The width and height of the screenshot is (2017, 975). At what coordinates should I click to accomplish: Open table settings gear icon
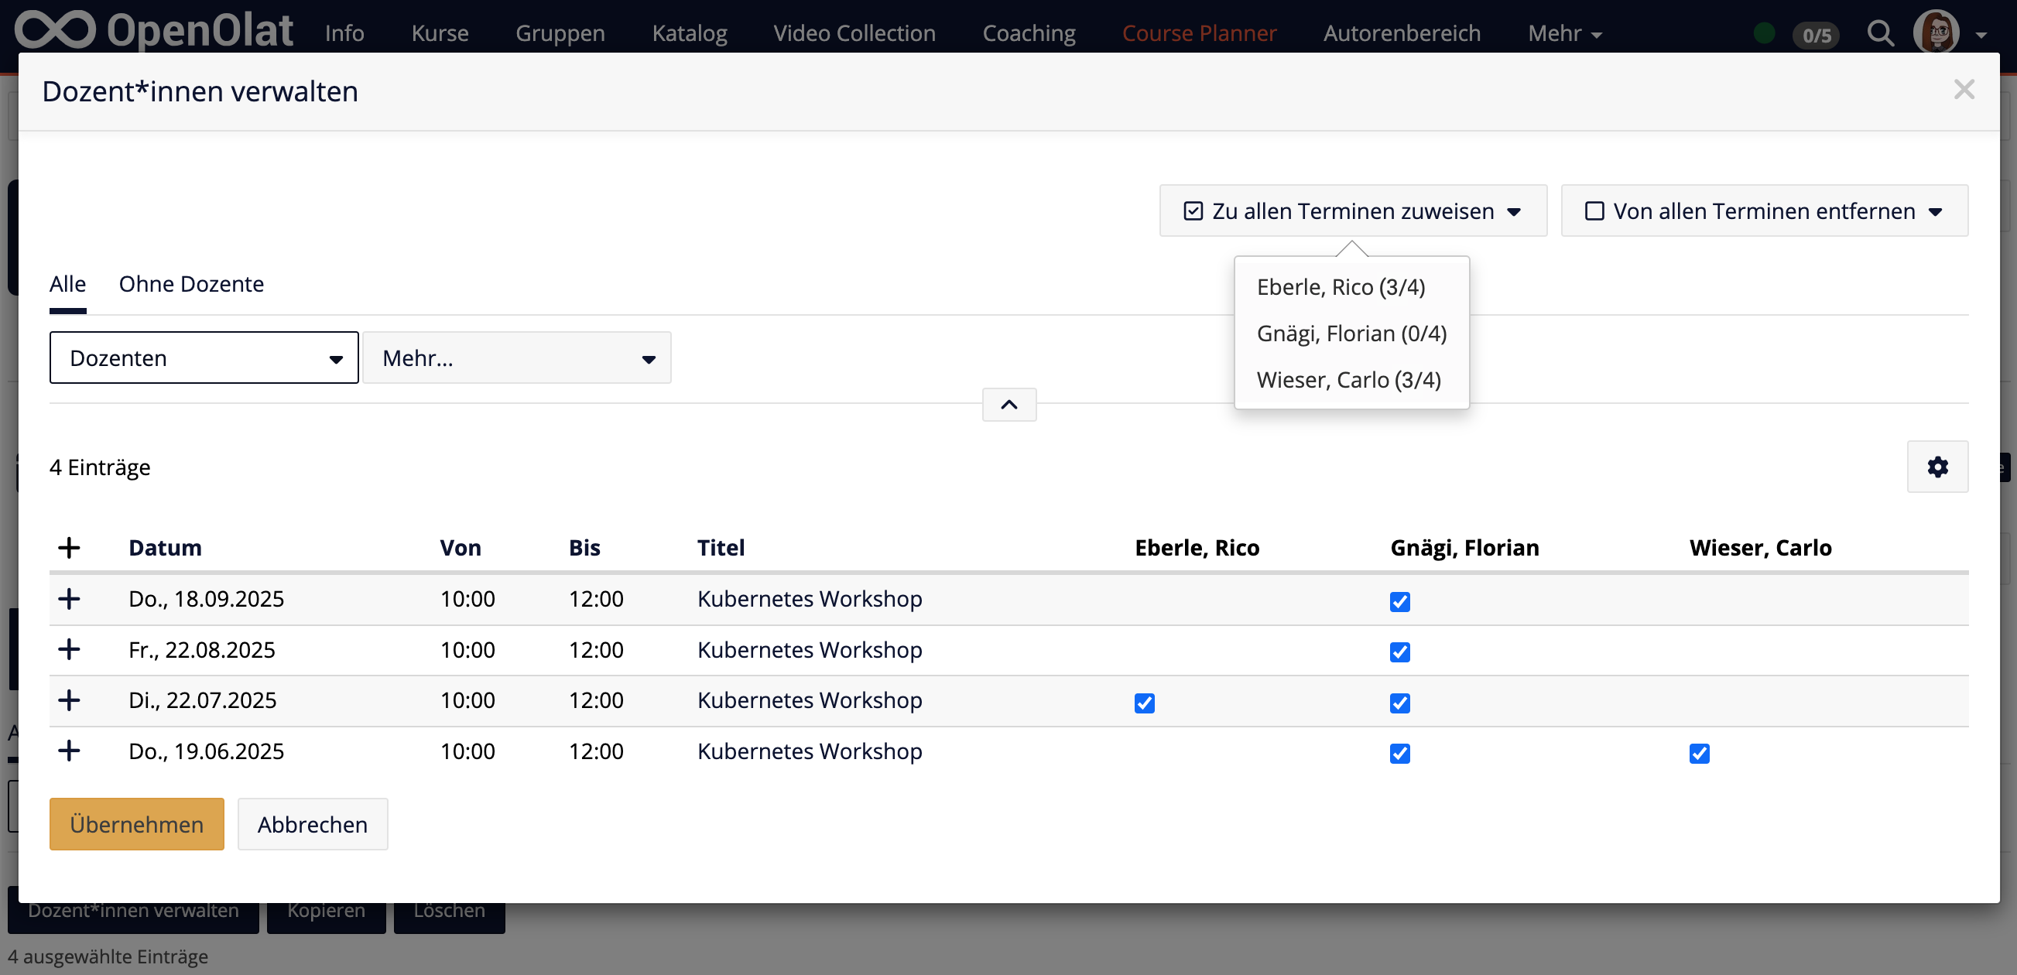click(1937, 467)
